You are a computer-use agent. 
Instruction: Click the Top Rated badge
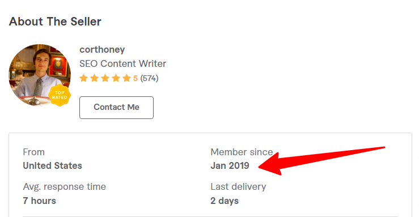click(x=60, y=95)
